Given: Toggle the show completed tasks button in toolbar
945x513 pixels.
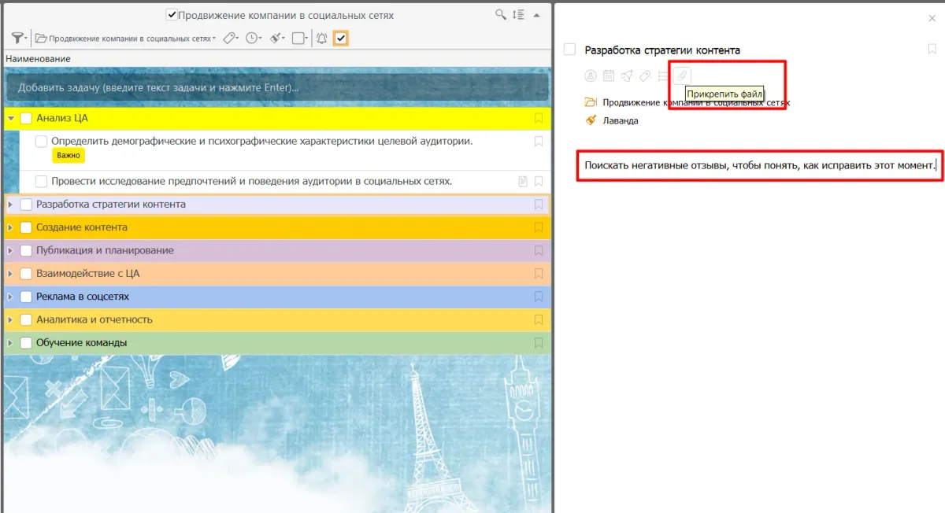Looking at the screenshot, I should (341, 38).
